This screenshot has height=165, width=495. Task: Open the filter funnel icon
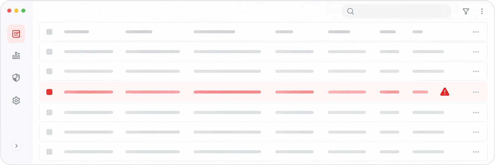pos(466,11)
